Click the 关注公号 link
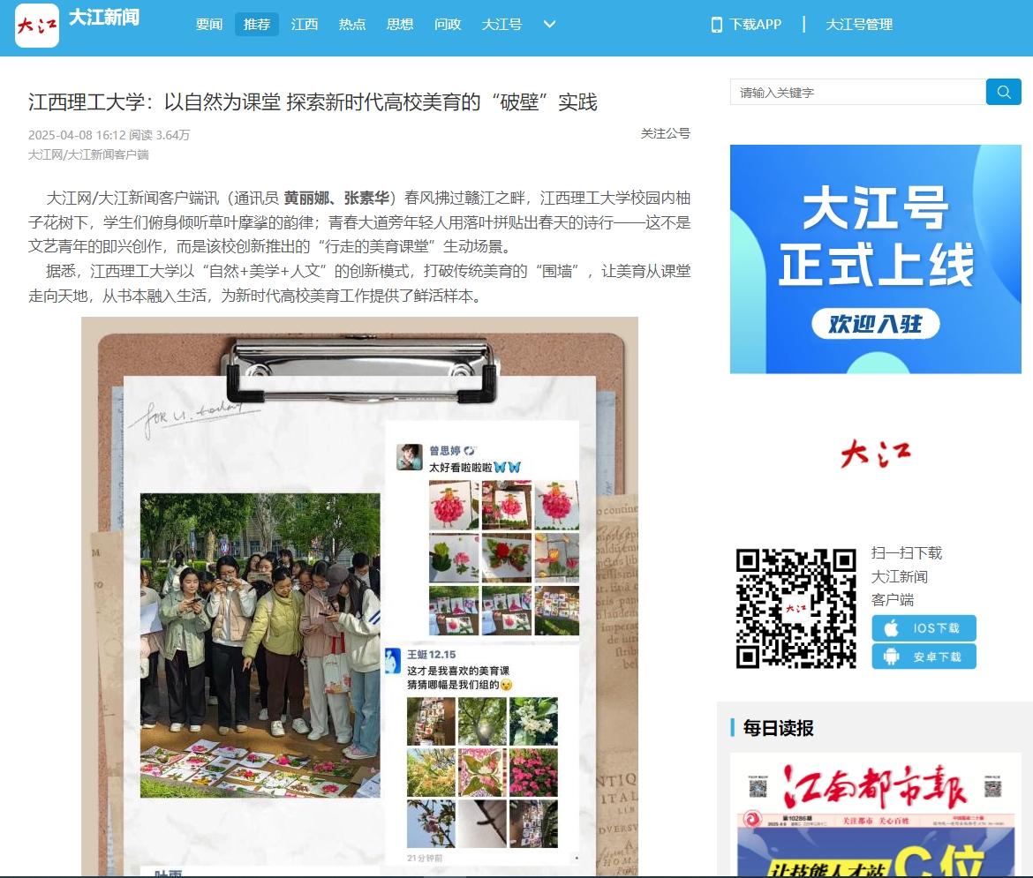This screenshot has width=1033, height=878. 665,133
